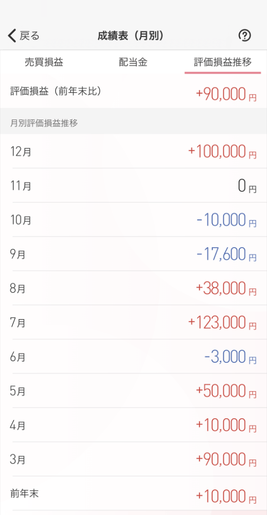
Task: Select the 6月 row showing -3,000円
Action: pos(133,356)
